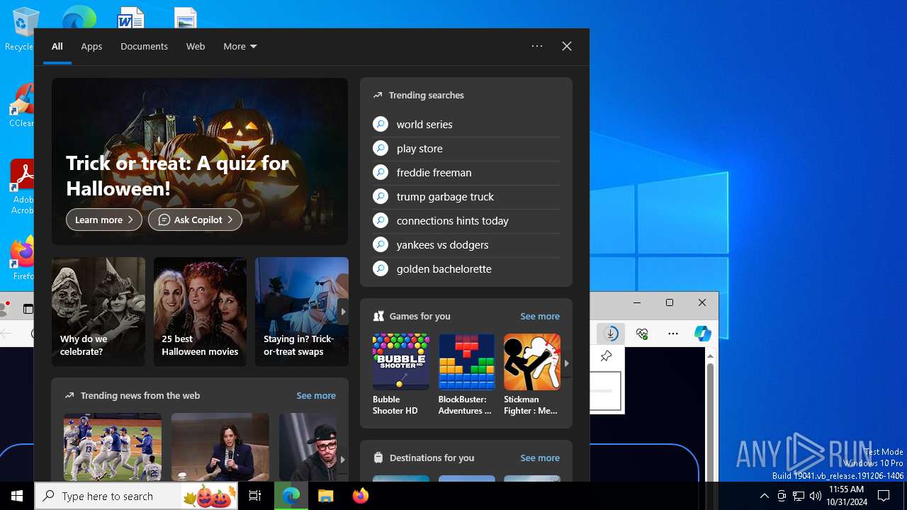Open BlockBuster: Adventures game
Viewport: 907px width, 510px height.
(466, 375)
